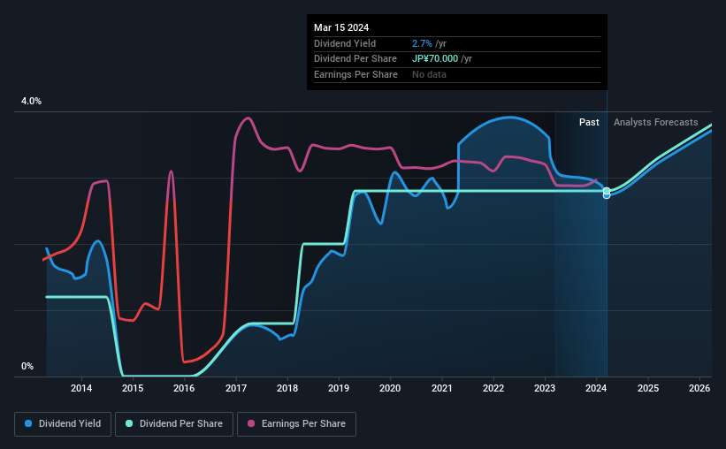Select the 2014 label on the time axis
726x449 pixels.
tap(81, 388)
